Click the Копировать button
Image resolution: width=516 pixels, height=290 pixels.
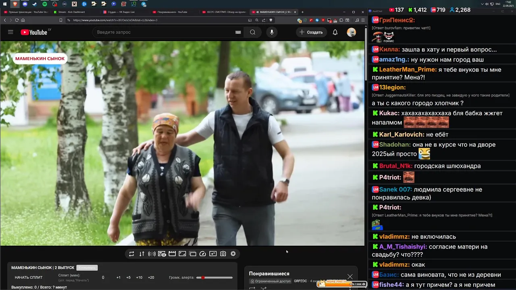click(87, 268)
